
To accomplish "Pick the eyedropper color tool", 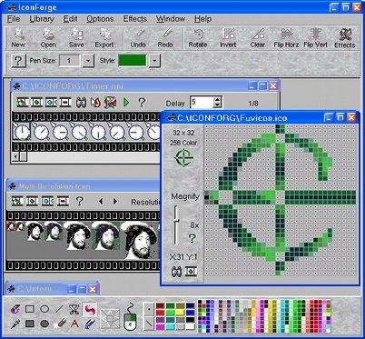I will click(15, 324).
